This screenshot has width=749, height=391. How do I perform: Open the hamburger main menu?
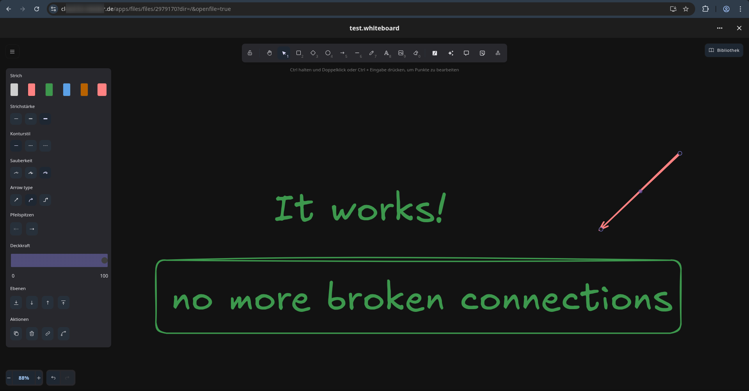pyautogui.click(x=12, y=51)
